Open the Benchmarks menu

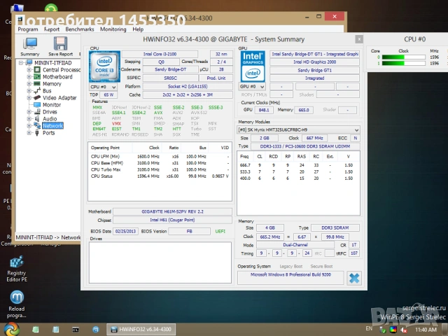click(x=79, y=29)
